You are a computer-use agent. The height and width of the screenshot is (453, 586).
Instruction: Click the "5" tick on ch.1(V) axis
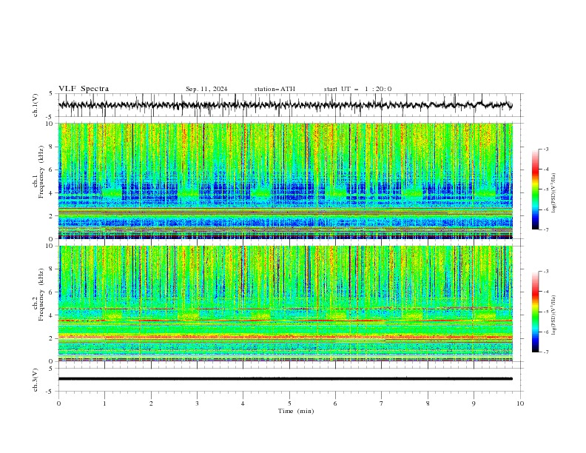coord(50,94)
